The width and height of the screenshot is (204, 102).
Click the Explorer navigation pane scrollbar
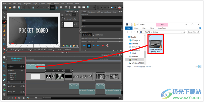145,54
